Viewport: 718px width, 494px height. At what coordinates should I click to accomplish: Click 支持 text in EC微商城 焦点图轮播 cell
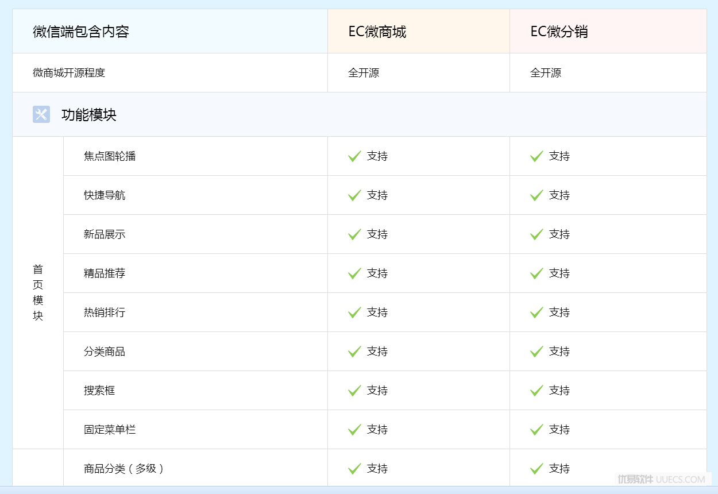tap(377, 156)
